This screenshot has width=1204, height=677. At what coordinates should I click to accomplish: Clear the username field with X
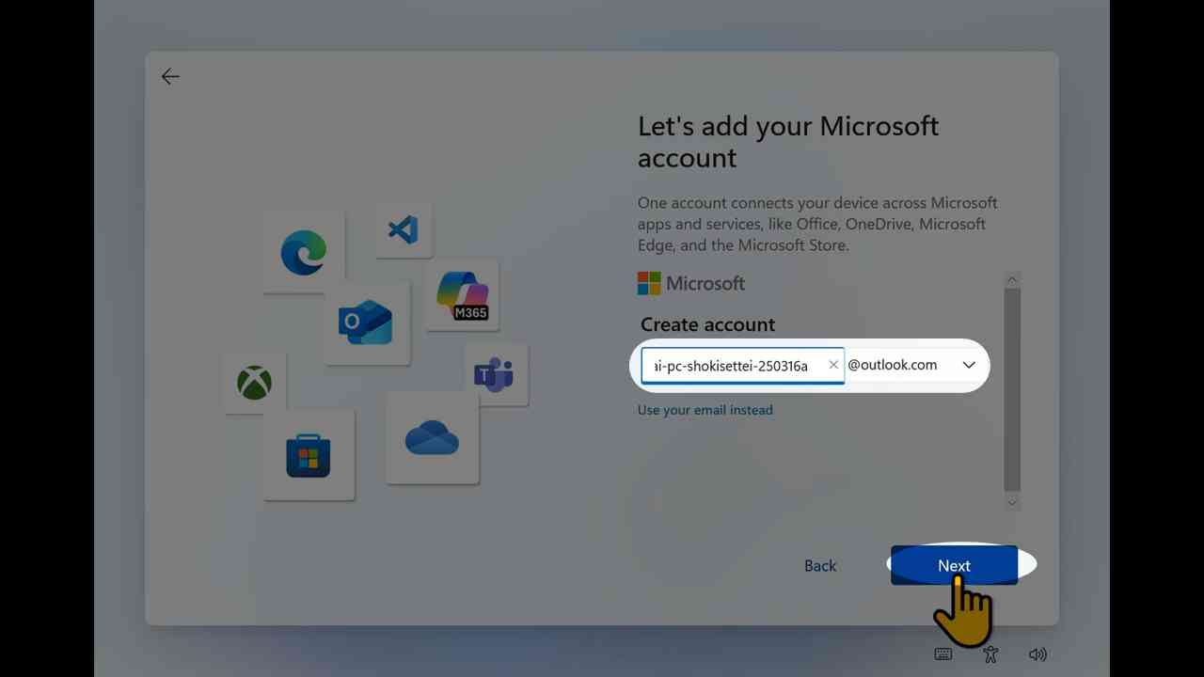[833, 365]
